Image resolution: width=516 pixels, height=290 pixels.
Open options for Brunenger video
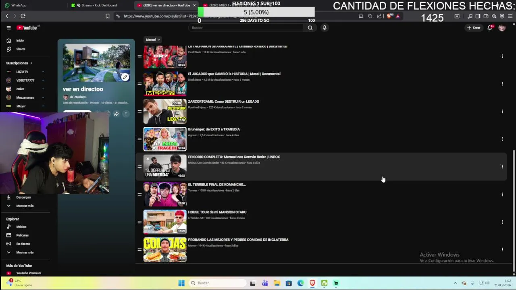click(502, 139)
